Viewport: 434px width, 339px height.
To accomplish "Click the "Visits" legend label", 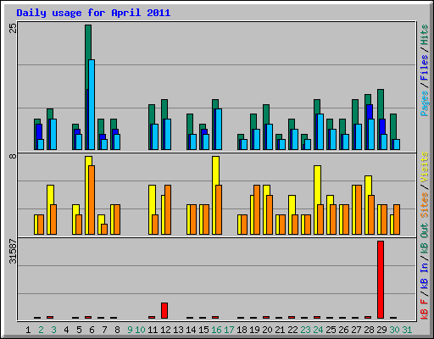I will click(x=425, y=167).
